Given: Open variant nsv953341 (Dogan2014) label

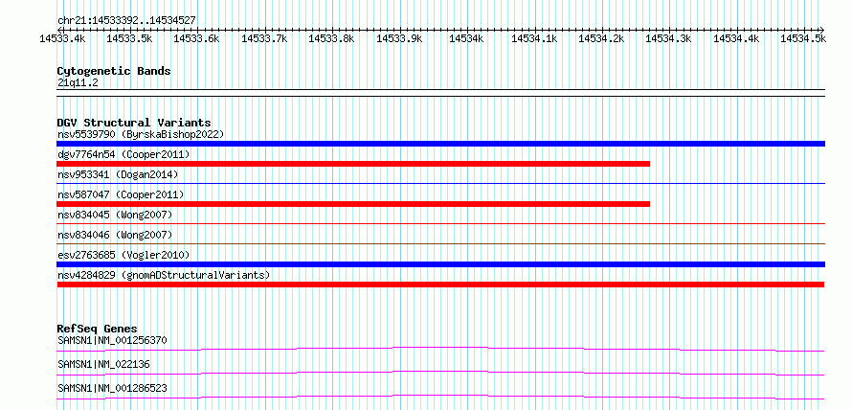Looking at the screenshot, I should (x=118, y=174).
